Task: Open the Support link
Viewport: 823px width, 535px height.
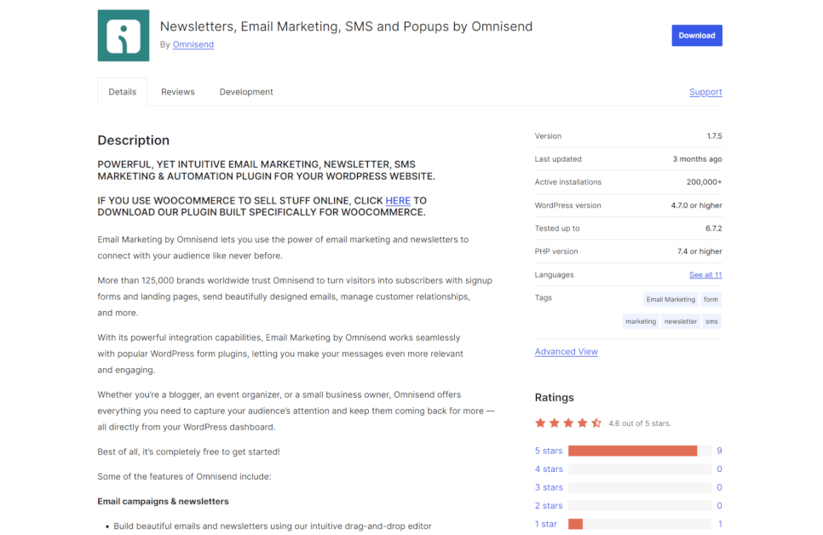Action: (x=705, y=92)
